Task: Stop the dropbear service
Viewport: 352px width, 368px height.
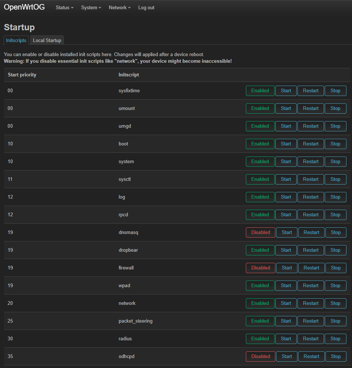Action: click(335, 250)
